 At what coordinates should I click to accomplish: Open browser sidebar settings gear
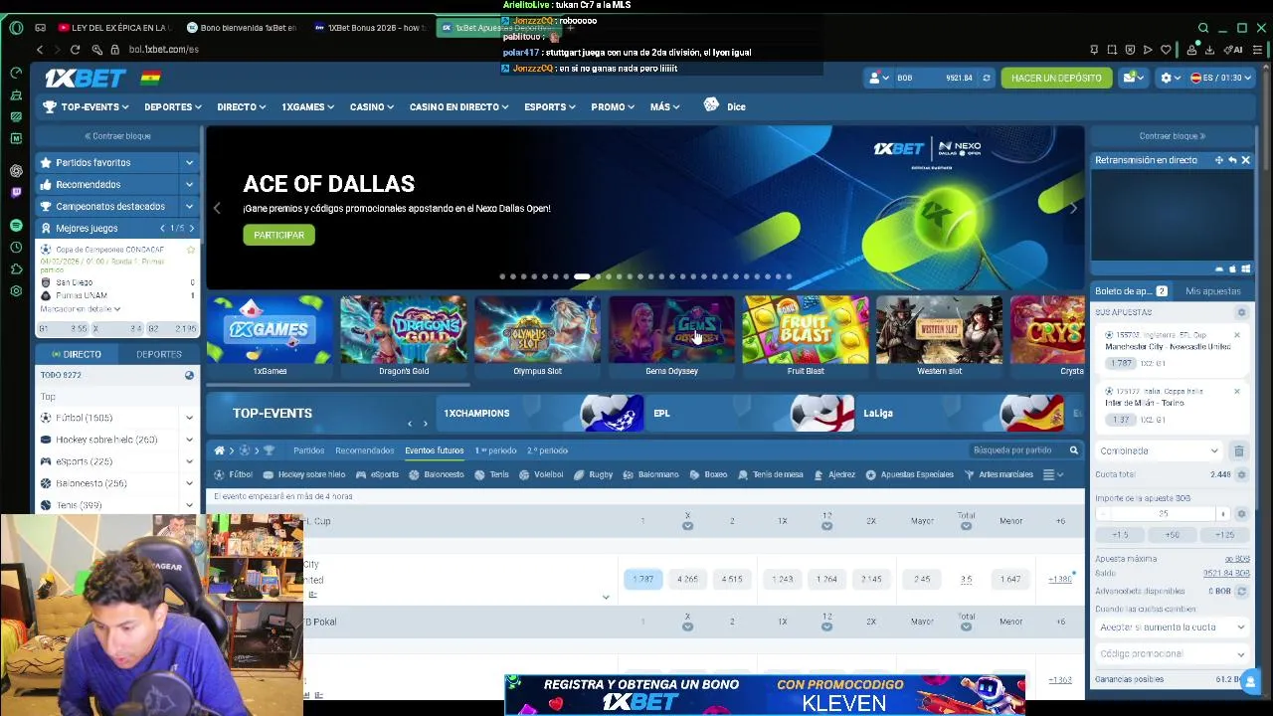(16, 290)
